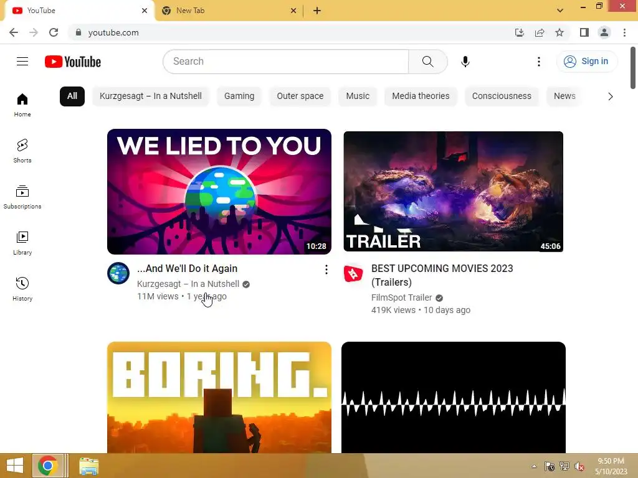638x478 pixels.
Task: Open History in sidebar
Action: click(x=22, y=289)
